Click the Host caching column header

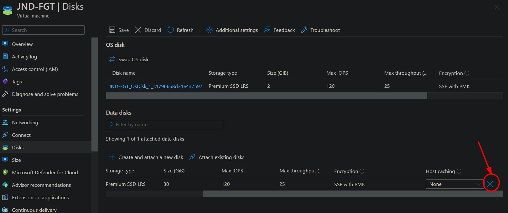(440, 171)
